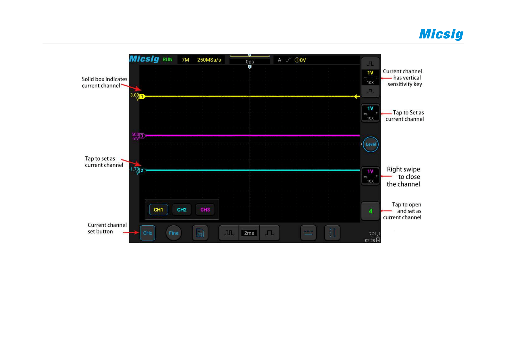This screenshot has width=507, height=359.
Task: Select CH2 in the channel popup
Action: click(182, 210)
